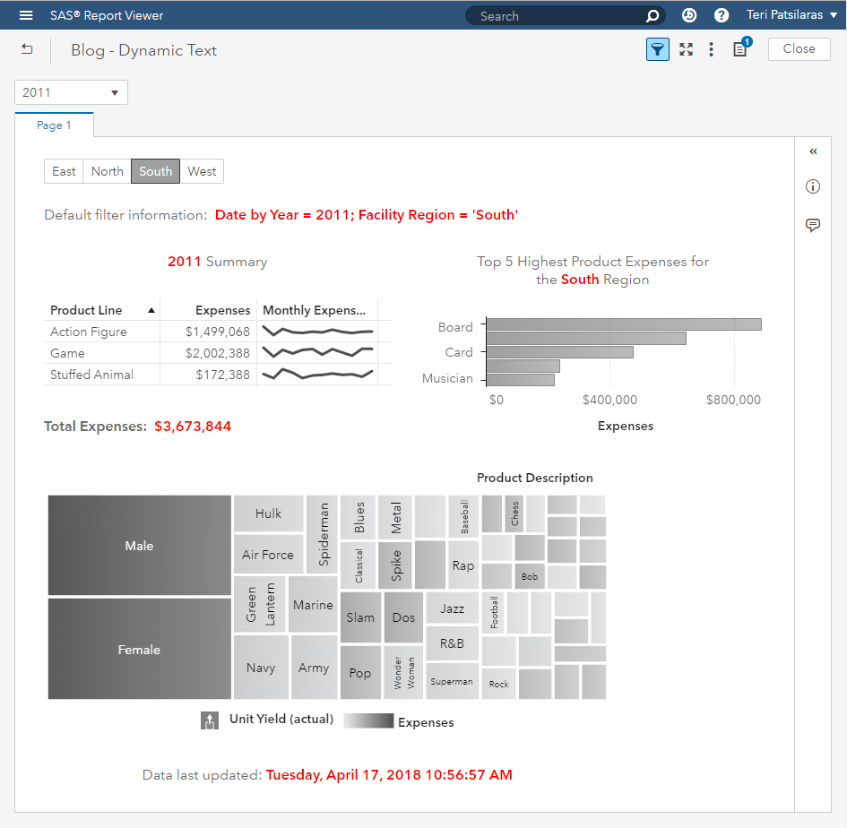Viewport: 847px width, 828px height.
Task: Select the Rock treemap tile
Action: tap(498, 684)
